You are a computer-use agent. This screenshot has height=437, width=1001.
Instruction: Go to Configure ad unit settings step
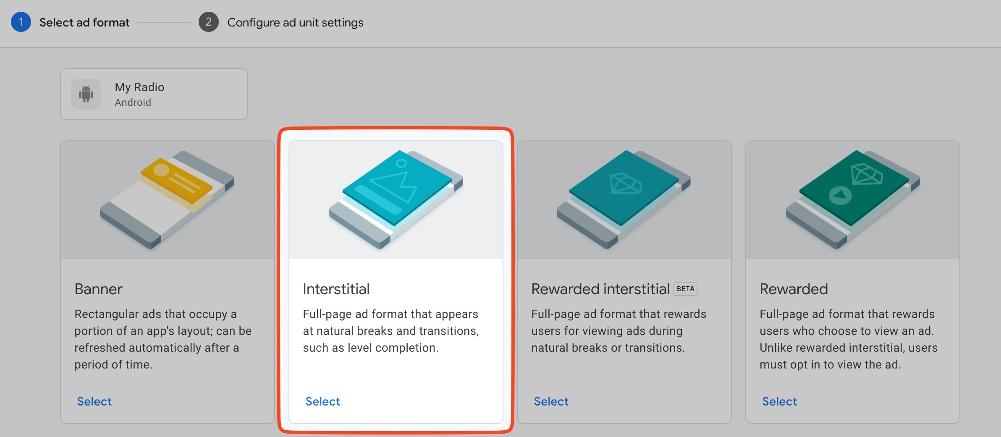(295, 22)
